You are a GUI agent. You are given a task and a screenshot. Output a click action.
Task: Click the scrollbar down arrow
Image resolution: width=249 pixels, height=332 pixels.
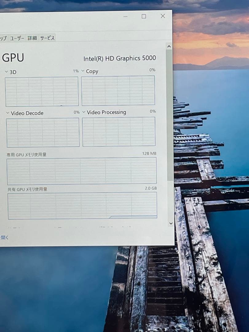(169, 223)
